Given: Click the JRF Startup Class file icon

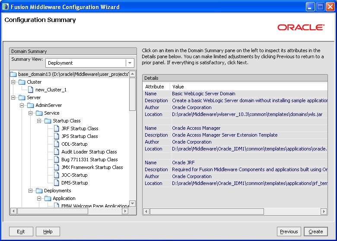Looking at the screenshot, I should coord(57,128).
